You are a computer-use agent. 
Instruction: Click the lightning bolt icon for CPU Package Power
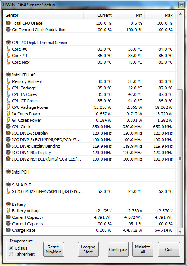click(8, 107)
